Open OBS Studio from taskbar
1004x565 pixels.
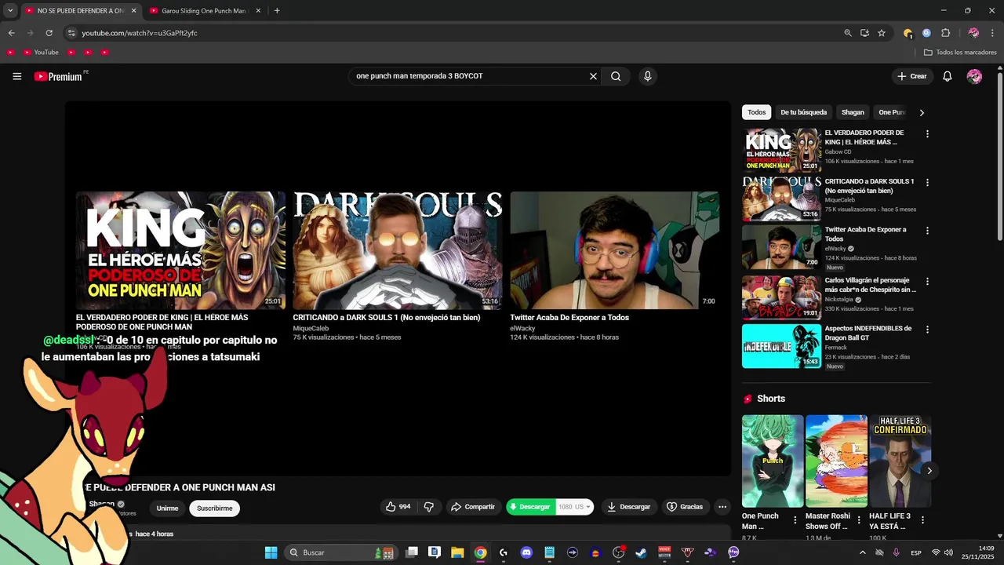click(618, 552)
